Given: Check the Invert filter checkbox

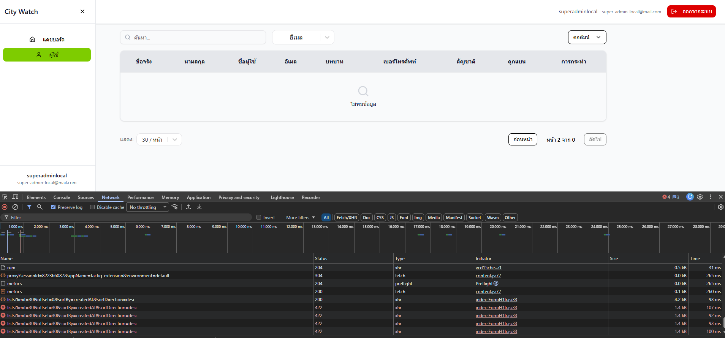Looking at the screenshot, I should (x=259, y=218).
